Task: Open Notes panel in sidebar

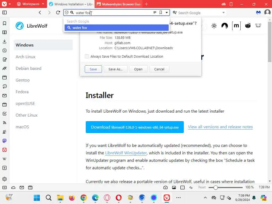Action: tap(5, 59)
